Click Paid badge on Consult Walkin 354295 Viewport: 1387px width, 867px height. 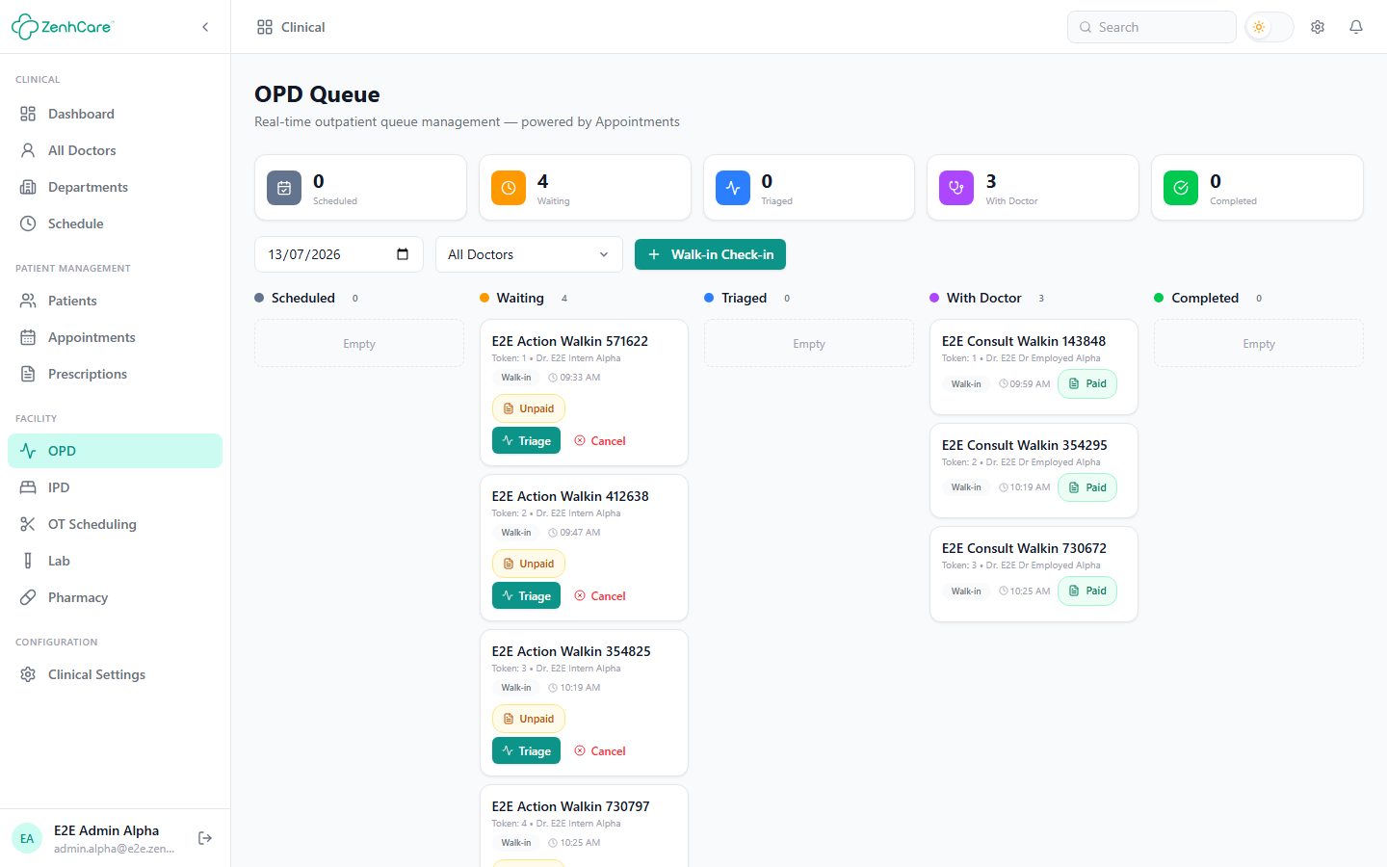1087,487
